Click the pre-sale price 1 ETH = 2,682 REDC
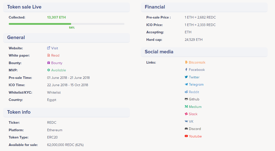The width and height of the screenshot is (275, 151). (200, 17)
